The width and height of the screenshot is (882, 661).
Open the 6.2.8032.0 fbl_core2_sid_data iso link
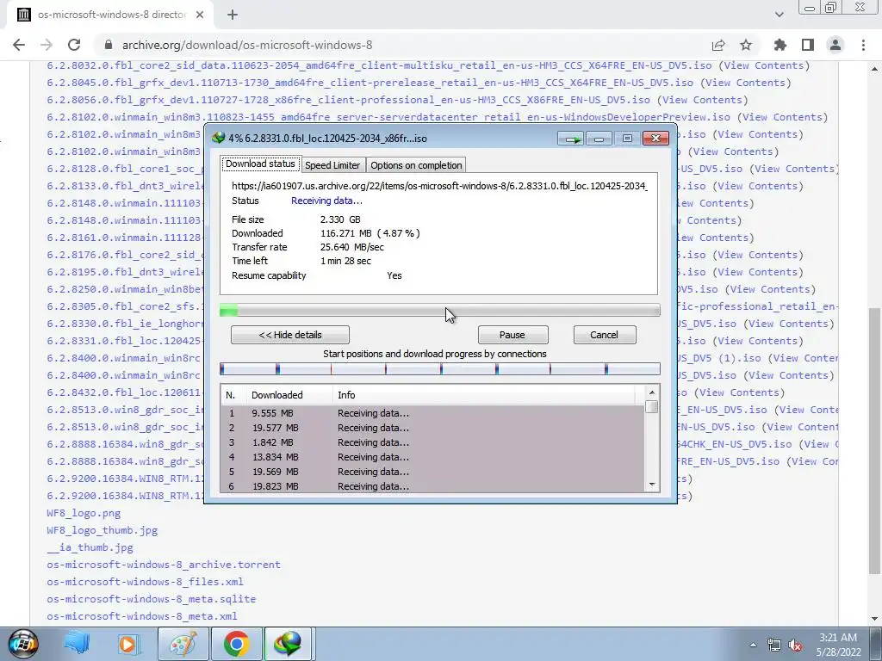(379, 65)
